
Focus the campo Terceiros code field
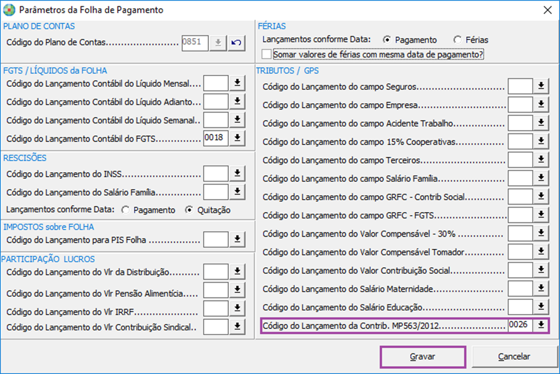(x=520, y=160)
